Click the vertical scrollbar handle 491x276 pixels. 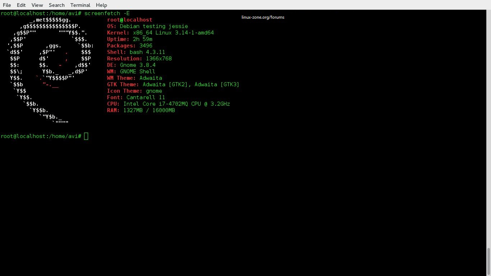point(488,261)
